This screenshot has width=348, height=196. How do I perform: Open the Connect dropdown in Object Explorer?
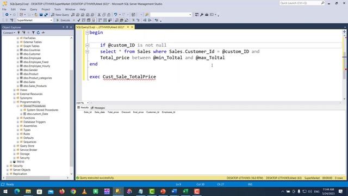9,33
